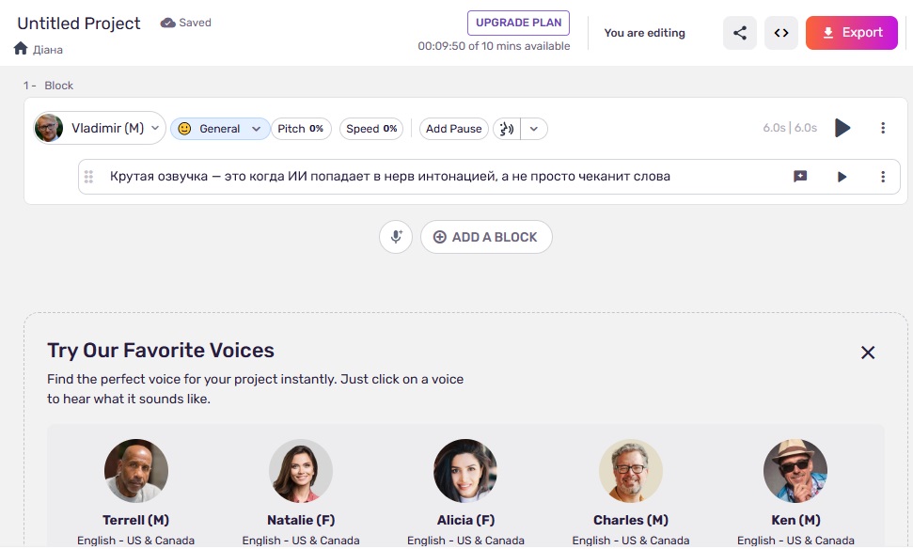Open the embed code icon
The height and width of the screenshot is (549, 913).
780,33
